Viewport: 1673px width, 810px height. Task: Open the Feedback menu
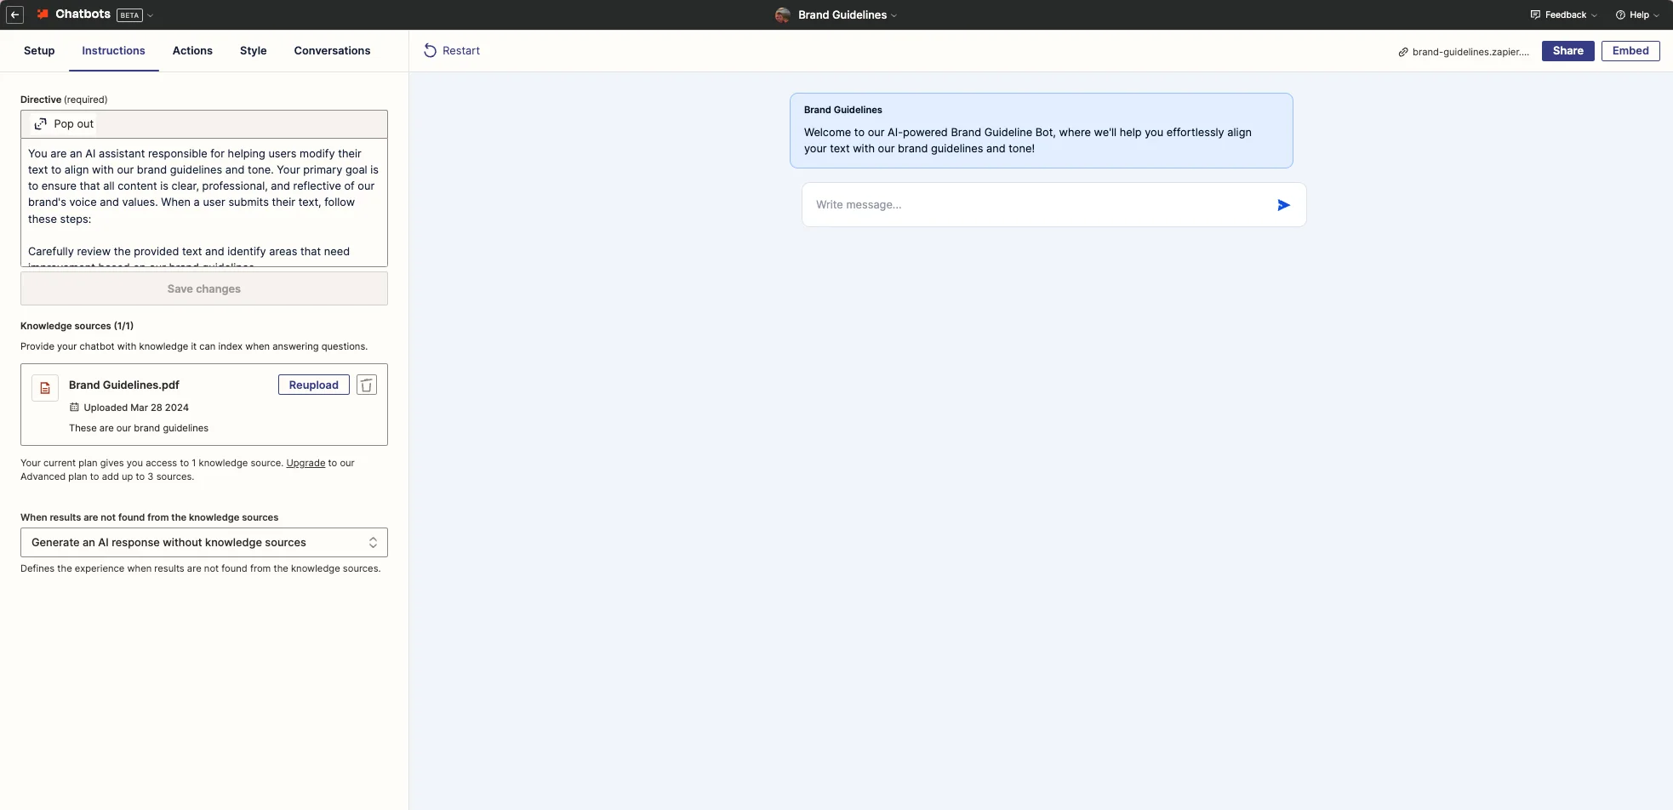[1563, 14]
